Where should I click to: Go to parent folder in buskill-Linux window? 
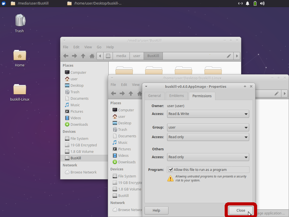point(131,93)
